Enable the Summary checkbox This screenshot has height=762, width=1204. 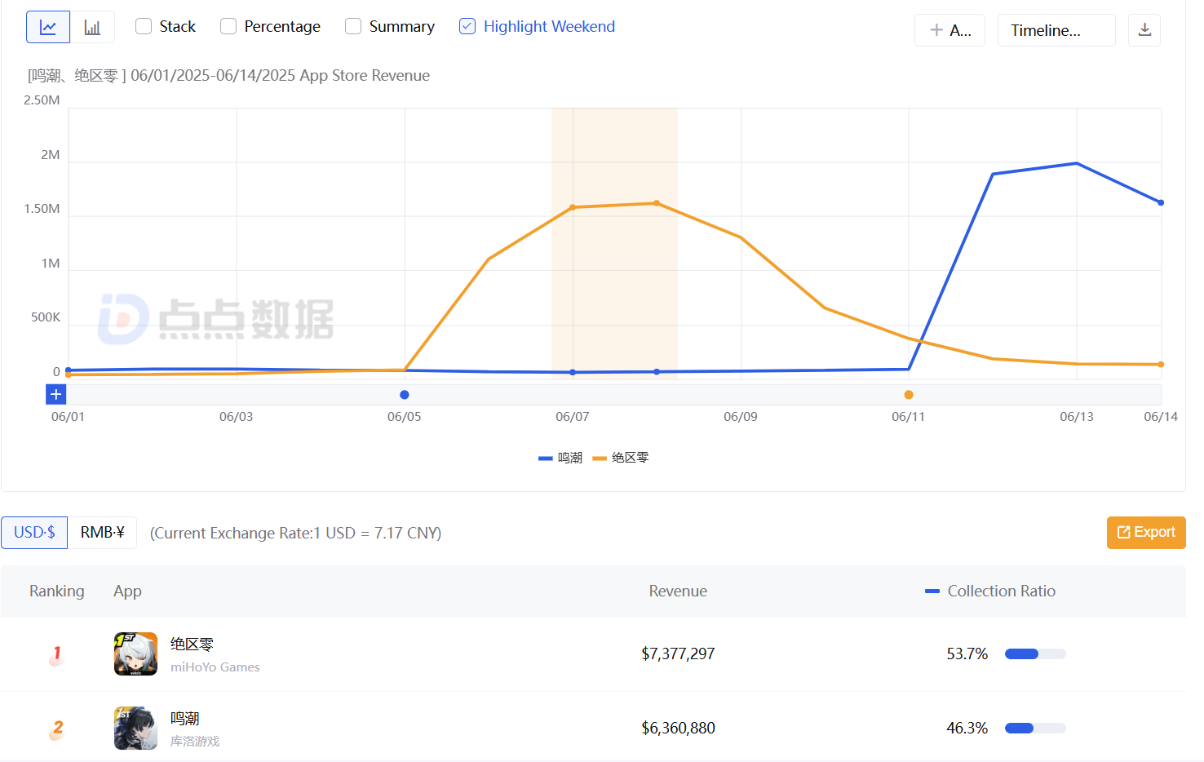[353, 26]
